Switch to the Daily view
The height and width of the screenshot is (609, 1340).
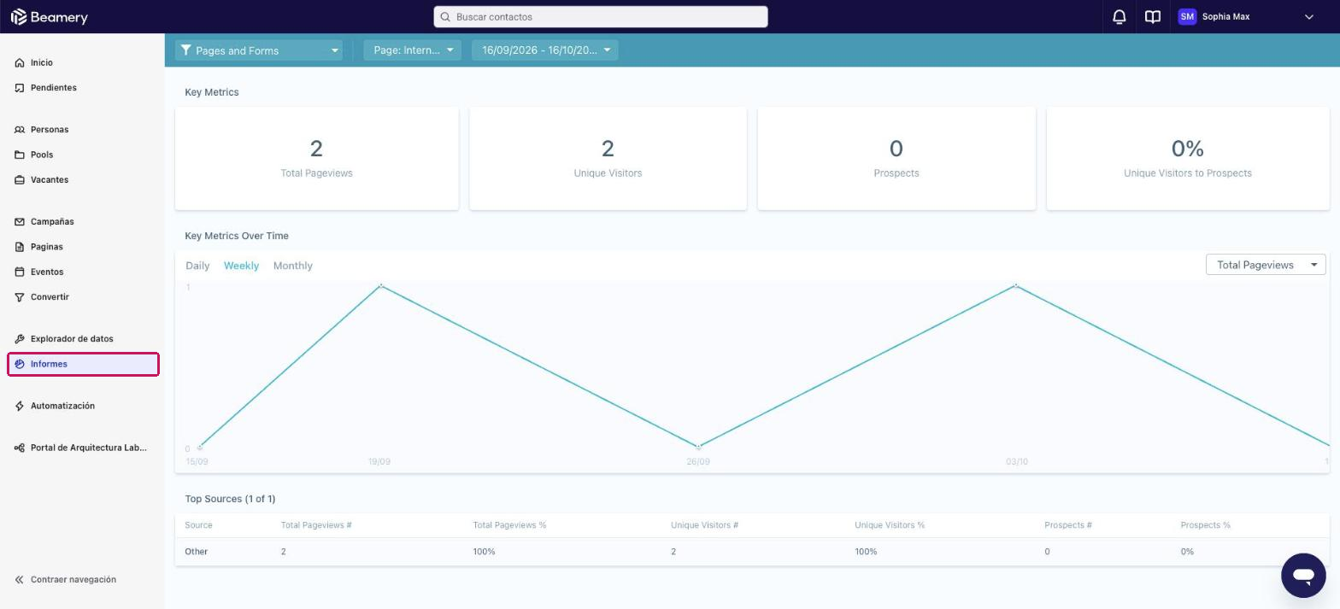coord(197,266)
